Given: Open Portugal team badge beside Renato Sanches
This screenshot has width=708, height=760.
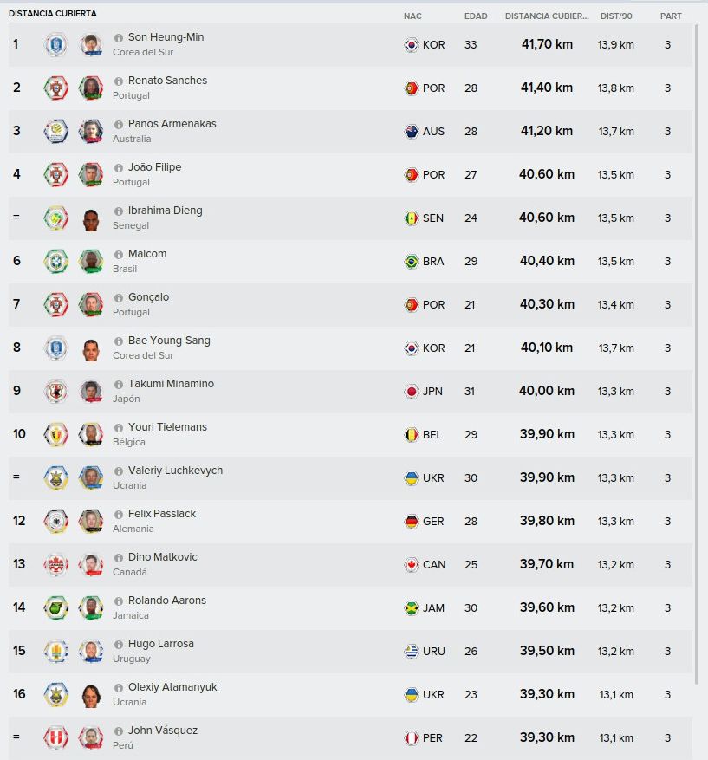Looking at the screenshot, I should pyautogui.click(x=55, y=88).
